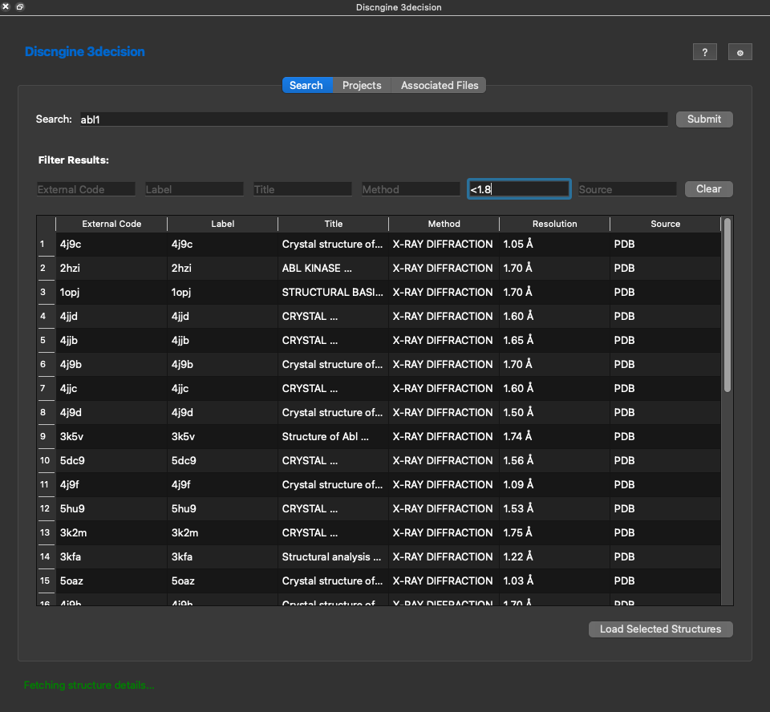
Task: Select external code cell 4jjd
Action: tap(111, 316)
